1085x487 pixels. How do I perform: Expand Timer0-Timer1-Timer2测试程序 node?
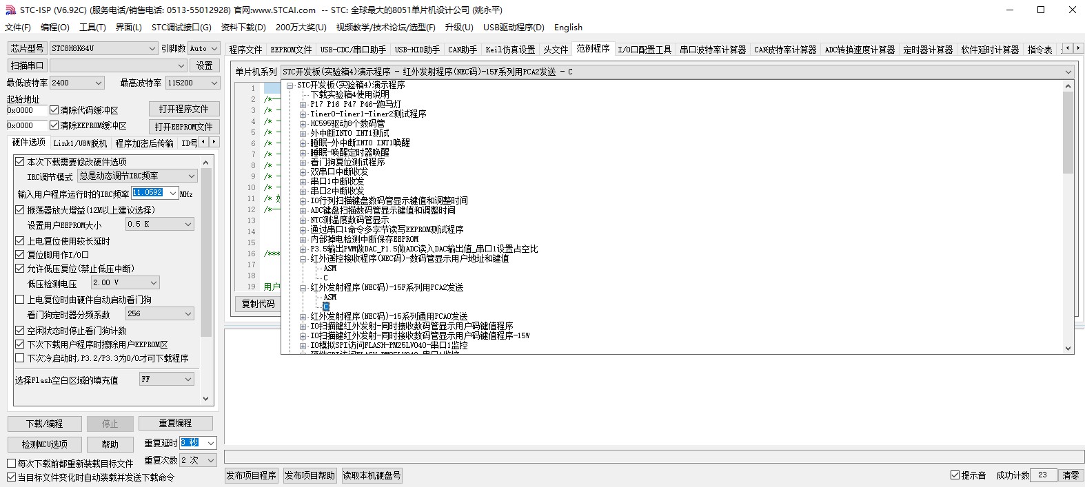(303, 114)
